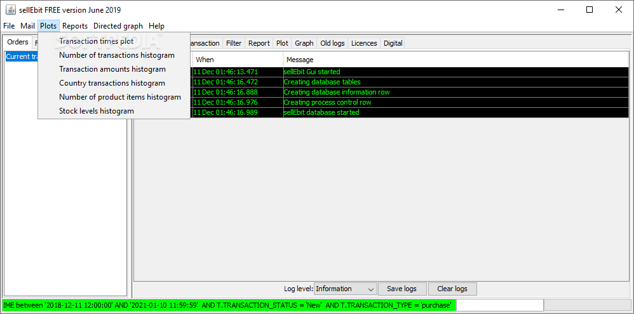The image size is (634, 314).
Task: Switch to the Licences tab
Action: 364,43
